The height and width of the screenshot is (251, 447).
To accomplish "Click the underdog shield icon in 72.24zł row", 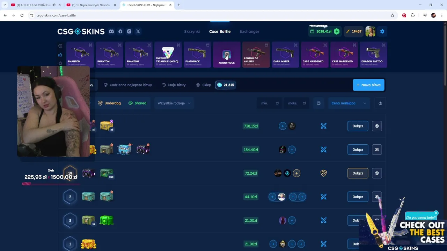I will pos(324,173).
